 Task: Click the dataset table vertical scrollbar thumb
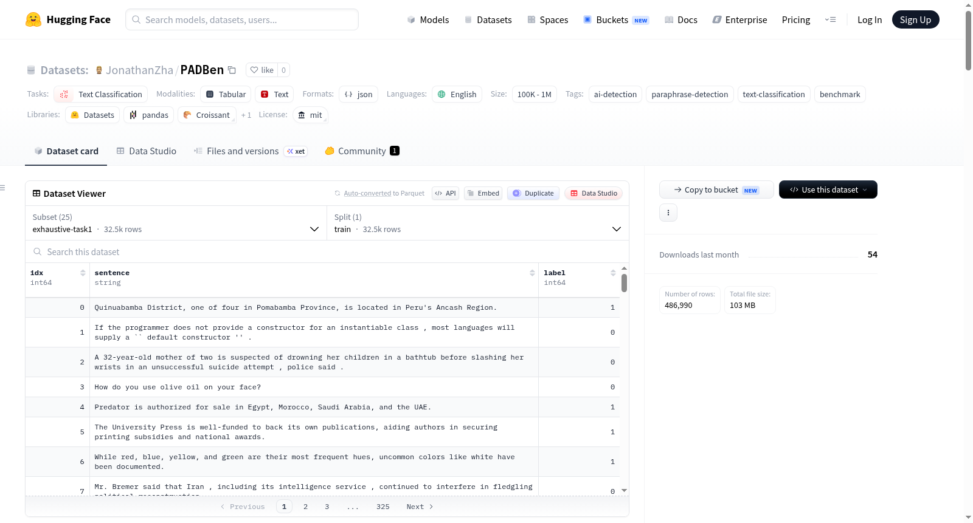[624, 283]
